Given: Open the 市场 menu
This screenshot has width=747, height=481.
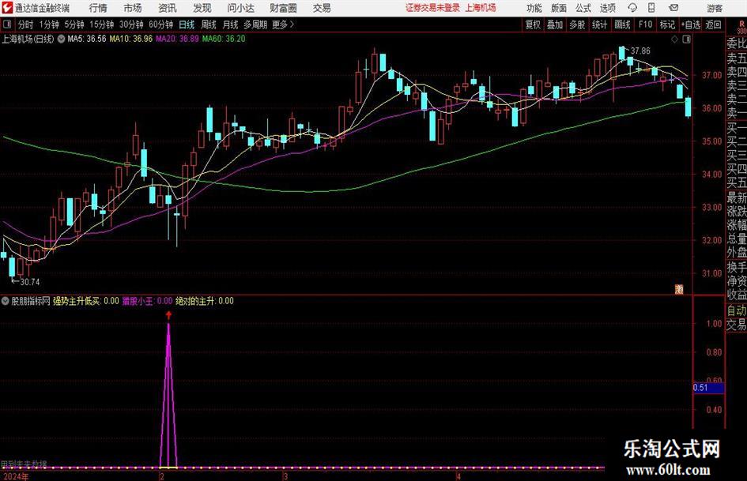Looking at the screenshot, I should click(133, 8).
